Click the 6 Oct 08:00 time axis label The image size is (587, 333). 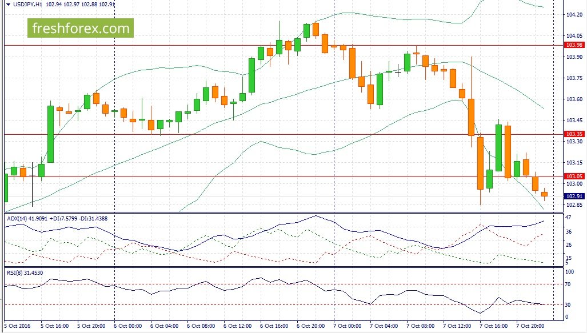coord(201,326)
